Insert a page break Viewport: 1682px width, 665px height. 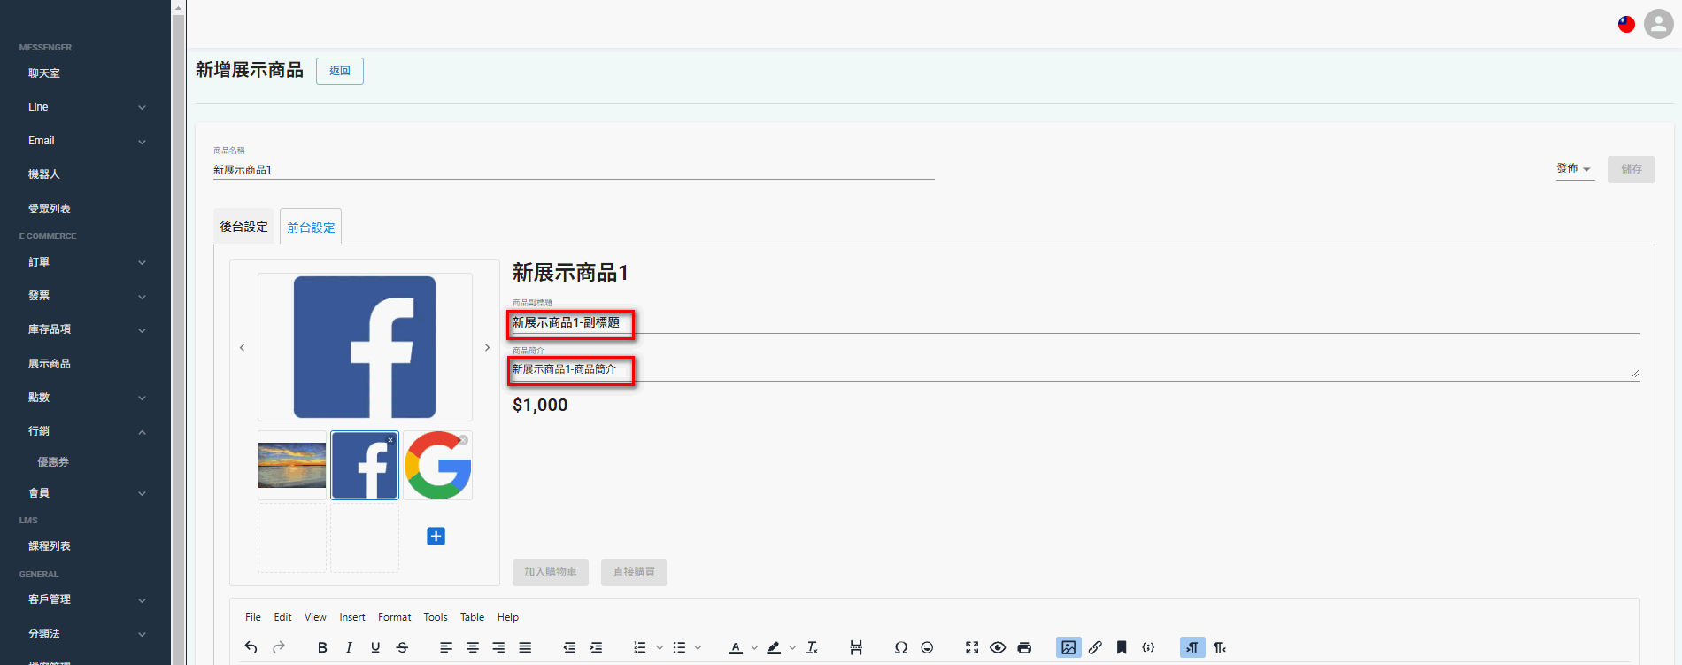(x=856, y=647)
